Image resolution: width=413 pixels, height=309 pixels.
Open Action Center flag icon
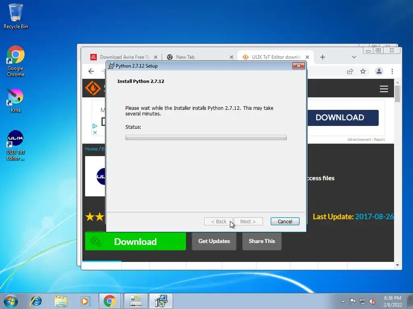pyautogui.click(x=353, y=301)
